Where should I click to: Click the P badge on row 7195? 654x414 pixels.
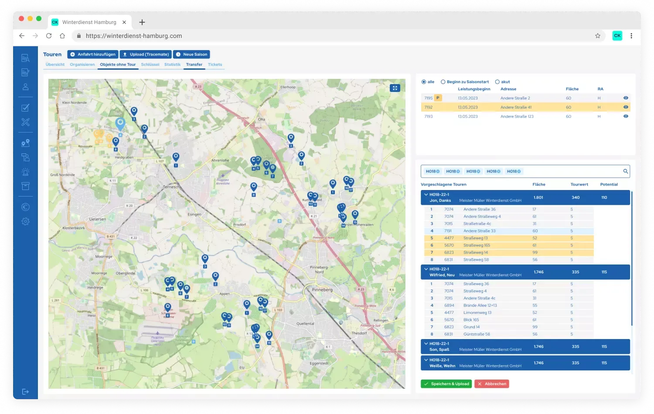[x=438, y=98]
